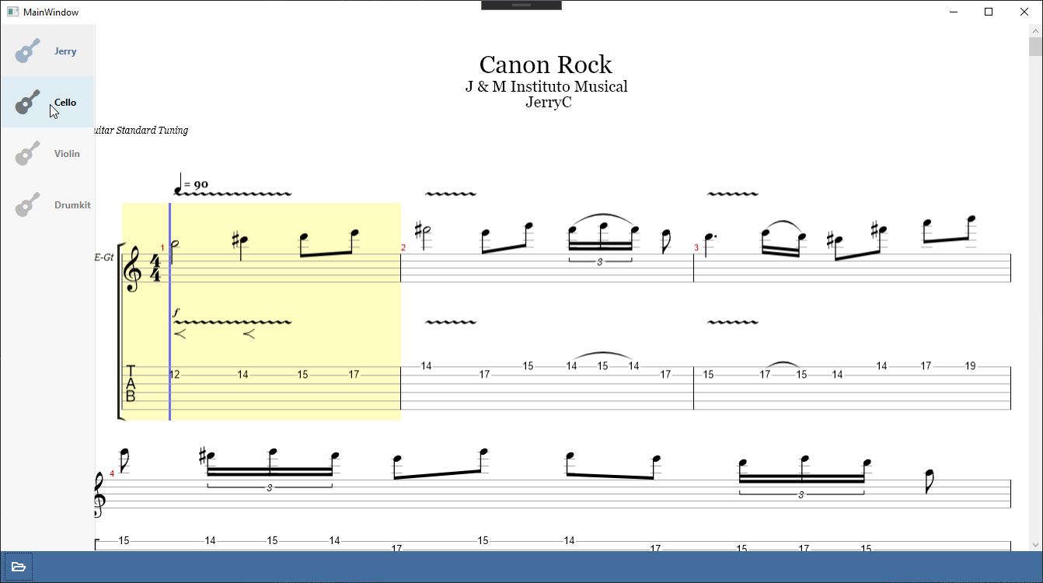Select the Jerry track label

65,51
